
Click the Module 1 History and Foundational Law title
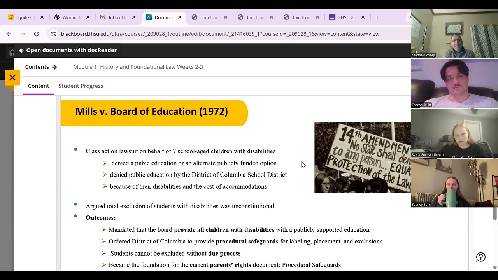pyautogui.click(x=138, y=67)
